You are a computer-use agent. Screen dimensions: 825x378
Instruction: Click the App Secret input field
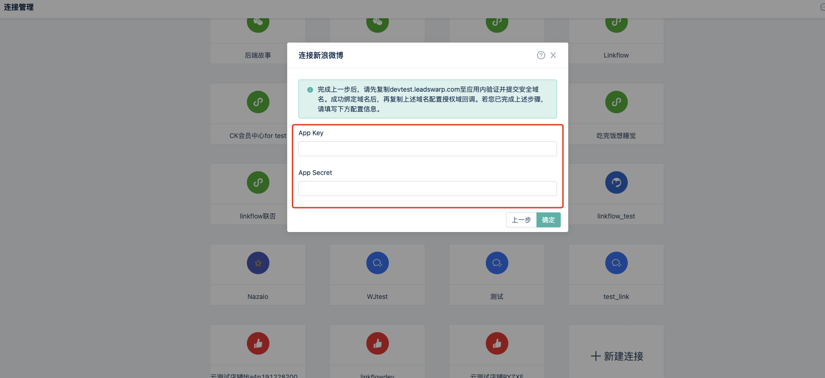click(x=428, y=189)
